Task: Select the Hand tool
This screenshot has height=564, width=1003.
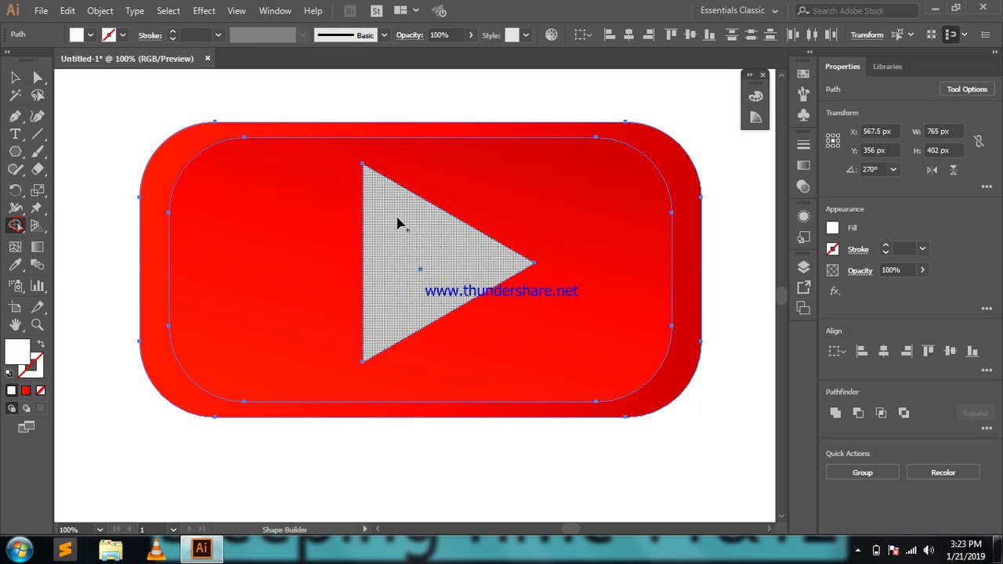Action: (x=15, y=324)
